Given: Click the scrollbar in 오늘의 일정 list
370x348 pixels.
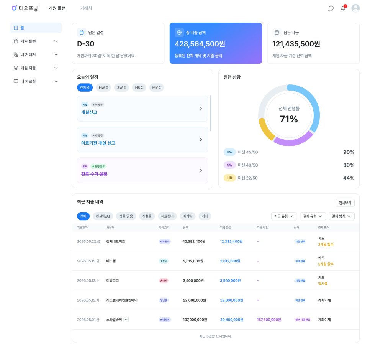Looking at the screenshot, I should tap(211, 113).
